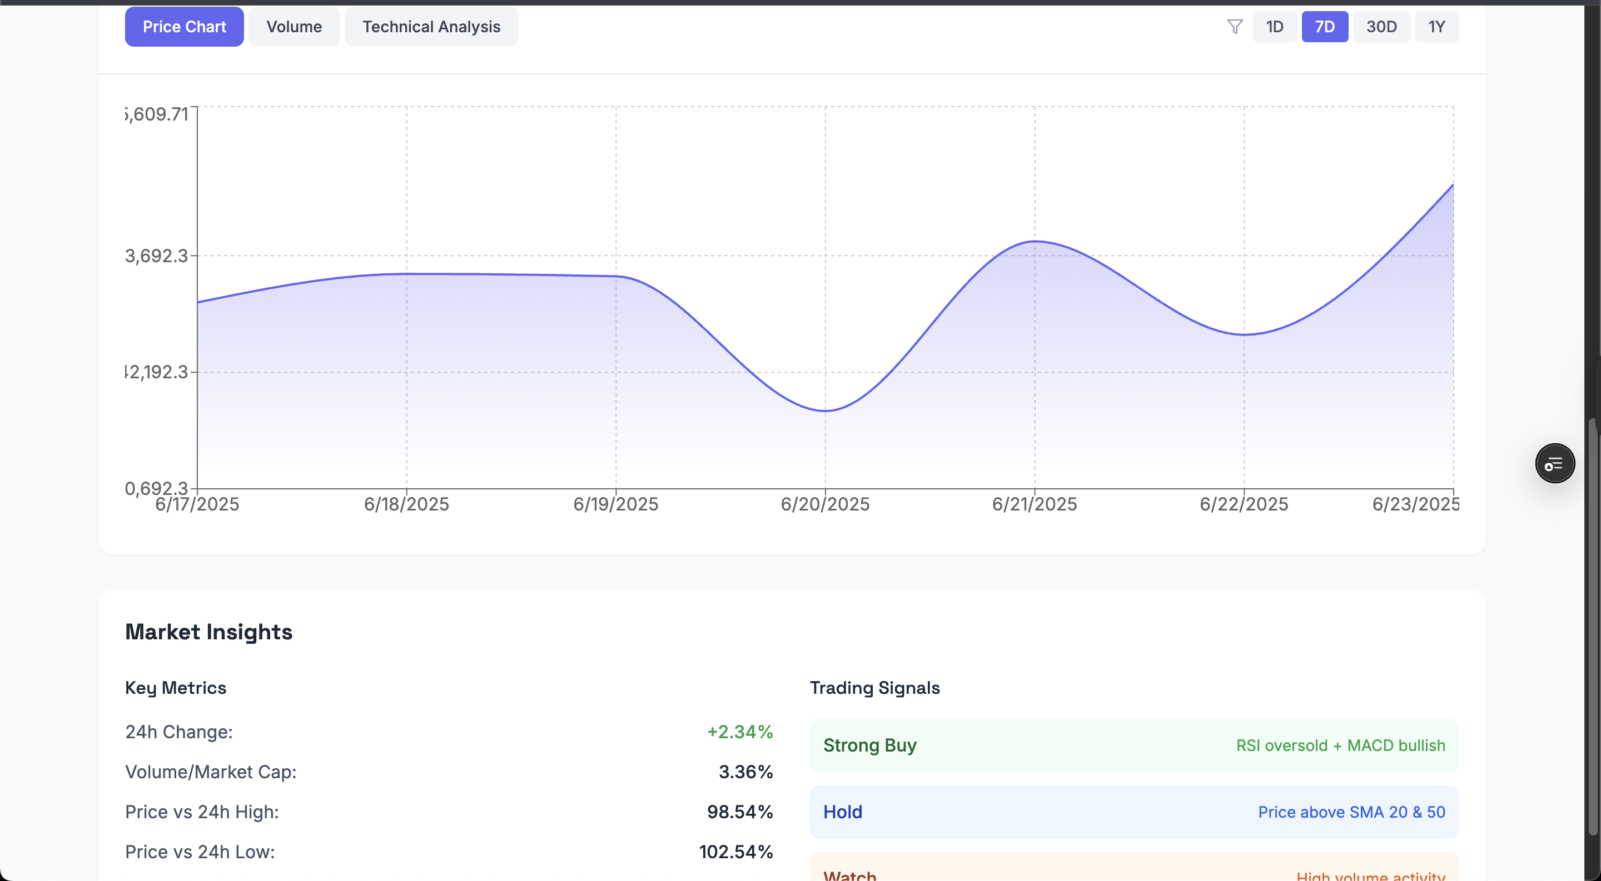Image resolution: width=1601 pixels, height=881 pixels.
Task: Set time range to 1D
Action: tap(1274, 27)
